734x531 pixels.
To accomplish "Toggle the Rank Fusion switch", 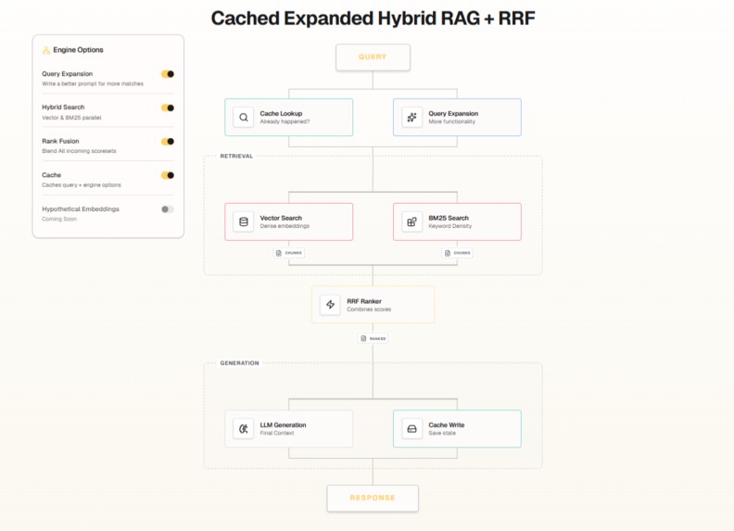I will (x=168, y=142).
